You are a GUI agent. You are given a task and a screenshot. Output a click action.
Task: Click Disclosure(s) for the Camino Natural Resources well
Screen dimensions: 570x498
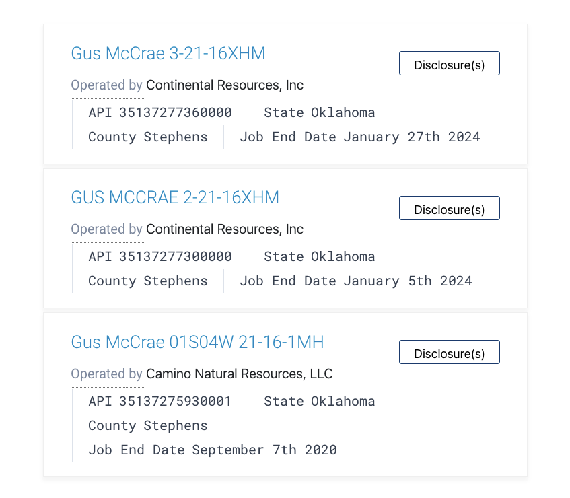tap(450, 352)
